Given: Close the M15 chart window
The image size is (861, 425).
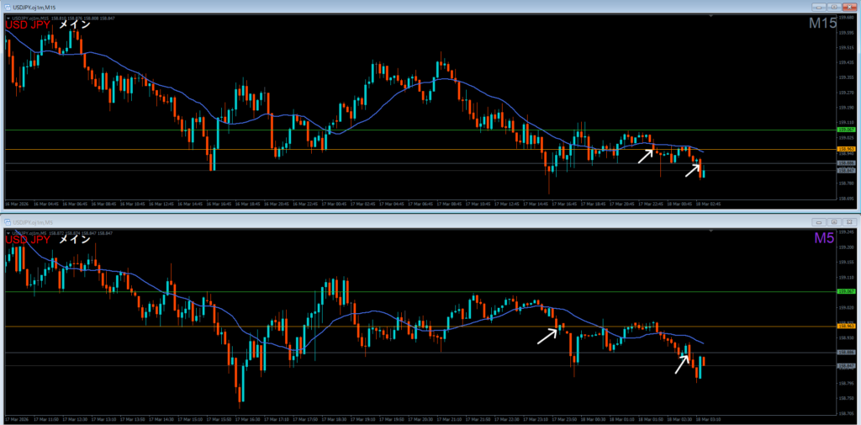Looking at the screenshot, I should click(x=849, y=7).
